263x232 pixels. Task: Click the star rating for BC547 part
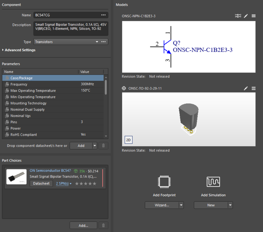point(86,184)
